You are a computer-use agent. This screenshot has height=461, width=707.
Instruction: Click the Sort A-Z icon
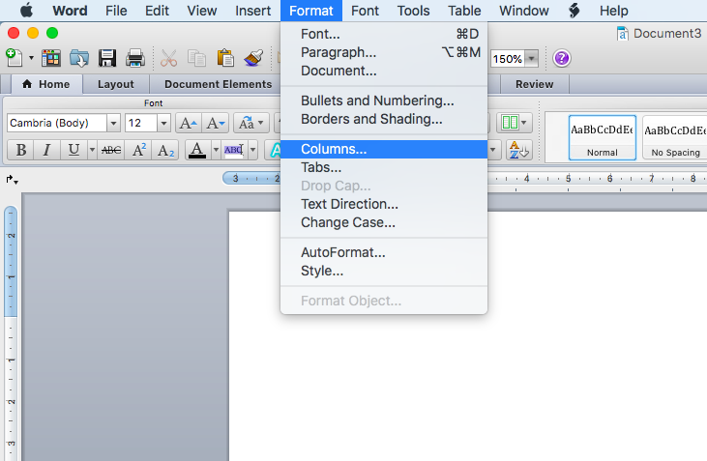[x=519, y=150]
